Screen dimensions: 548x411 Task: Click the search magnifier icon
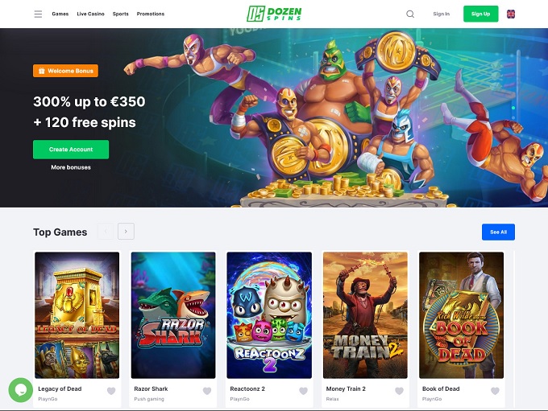pos(410,14)
